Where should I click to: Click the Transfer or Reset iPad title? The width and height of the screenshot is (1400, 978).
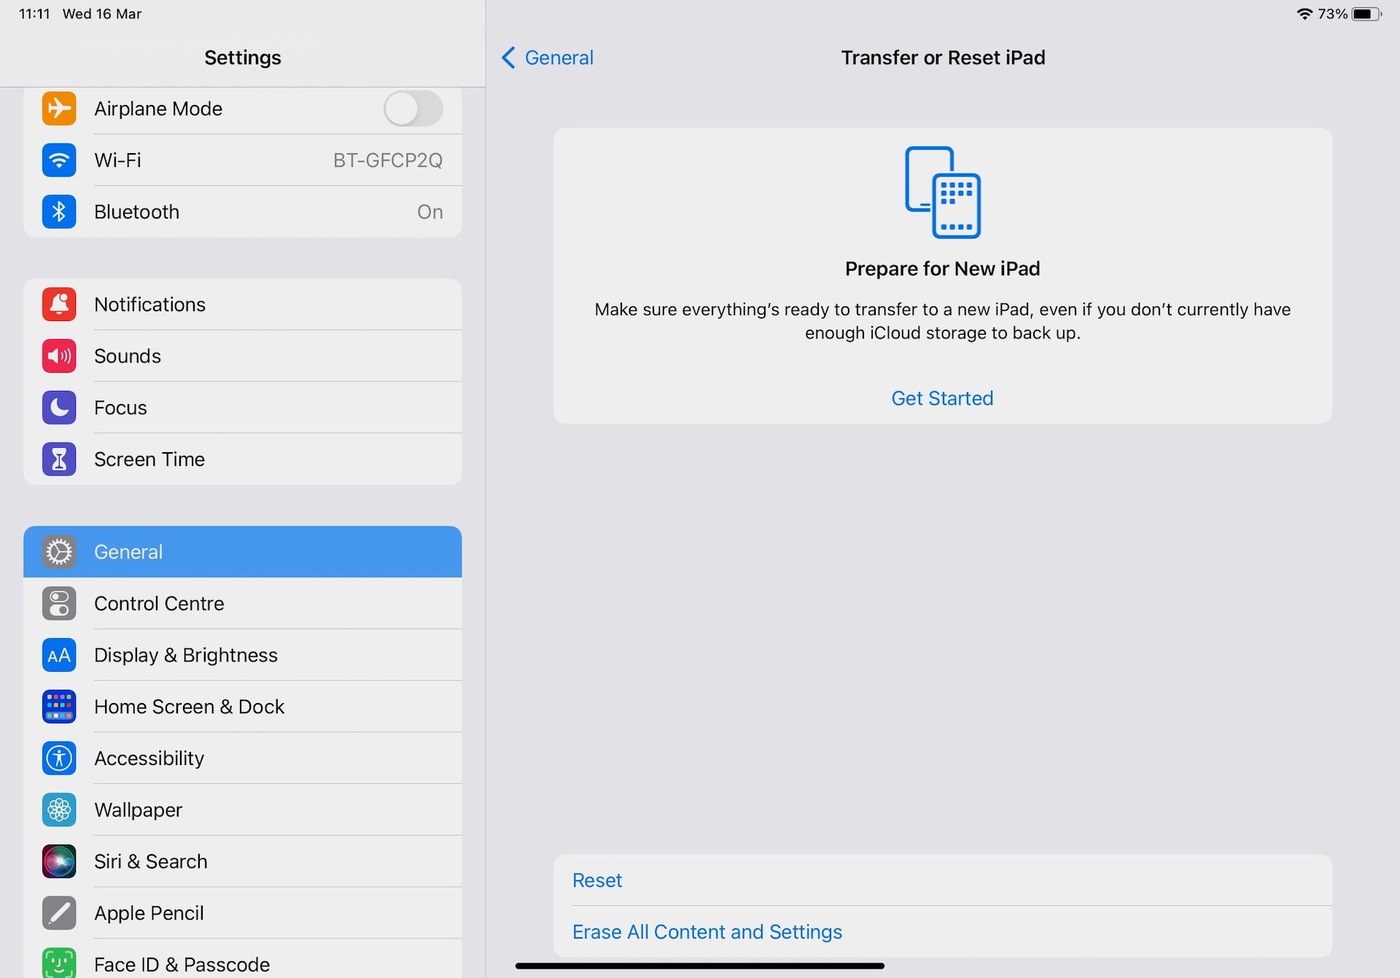coord(943,58)
